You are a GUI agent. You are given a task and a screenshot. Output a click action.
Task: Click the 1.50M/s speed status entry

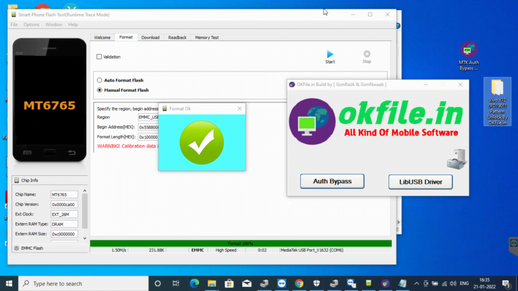point(119,251)
